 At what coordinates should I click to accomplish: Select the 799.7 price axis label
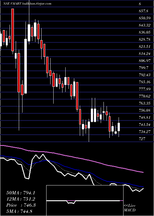144,68
